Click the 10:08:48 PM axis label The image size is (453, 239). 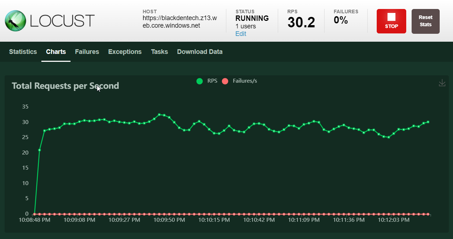pyautogui.click(x=35, y=220)
